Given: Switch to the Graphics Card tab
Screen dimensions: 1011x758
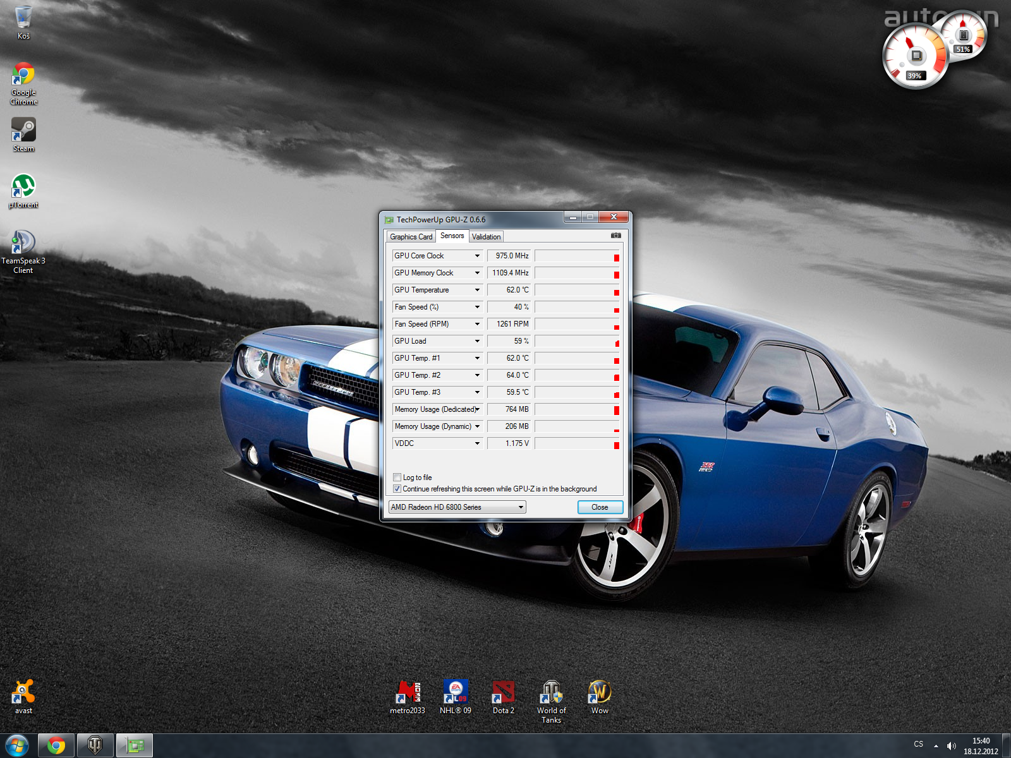Looking at the screenshot, I should pos(411,237).
